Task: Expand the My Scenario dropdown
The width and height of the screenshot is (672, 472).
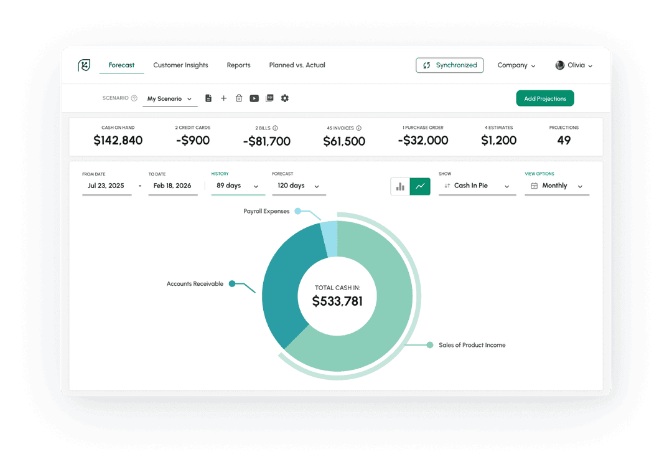Action: [x=169, y=99]
